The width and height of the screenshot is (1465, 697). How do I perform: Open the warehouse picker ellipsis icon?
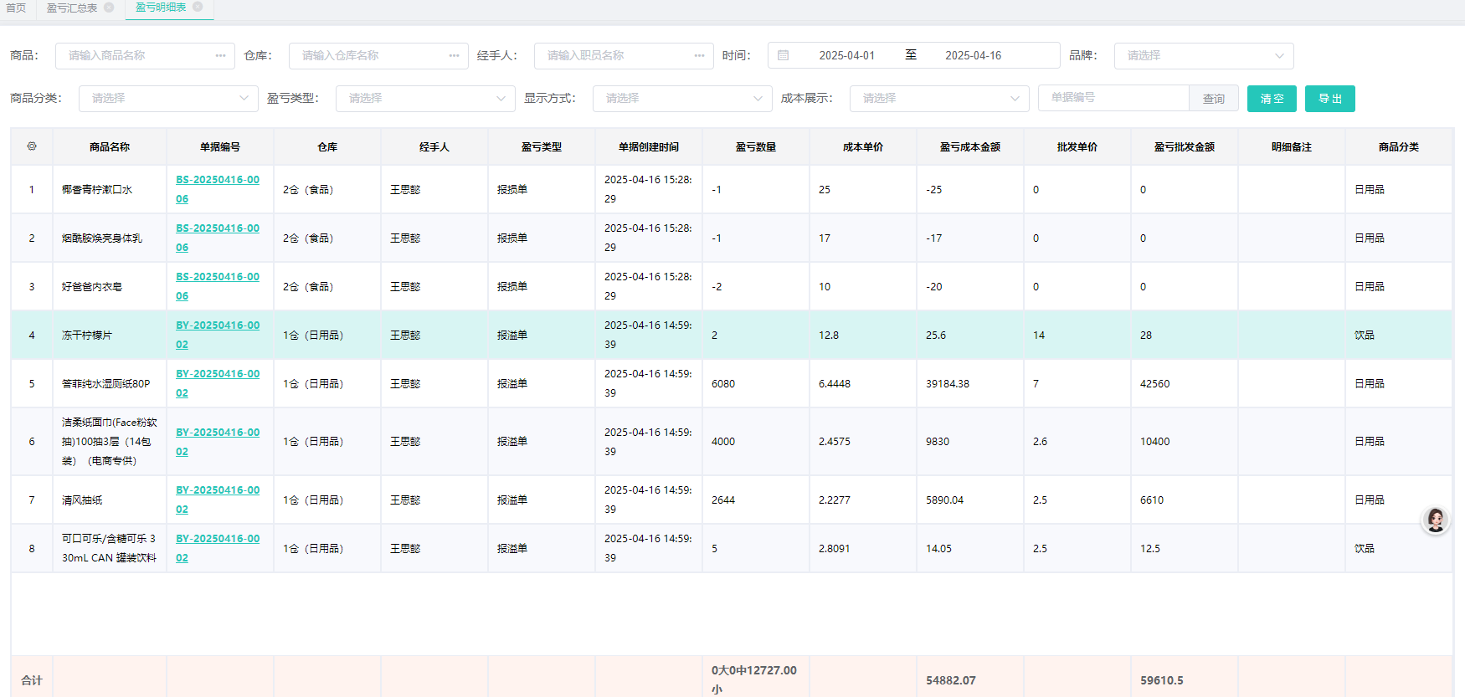click(454, 56)
